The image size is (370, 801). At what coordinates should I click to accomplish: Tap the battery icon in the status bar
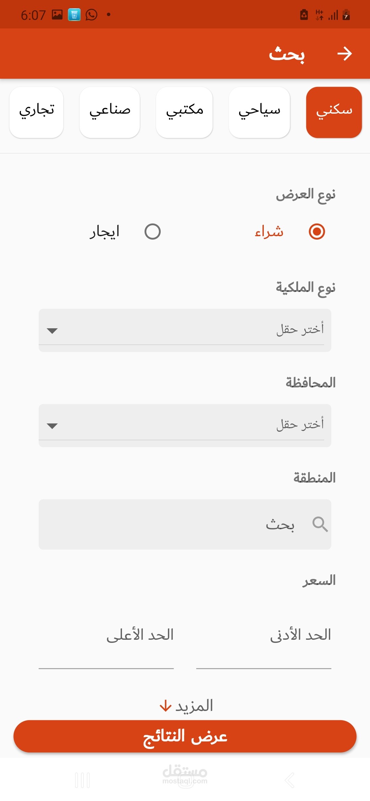pos(346,15)
